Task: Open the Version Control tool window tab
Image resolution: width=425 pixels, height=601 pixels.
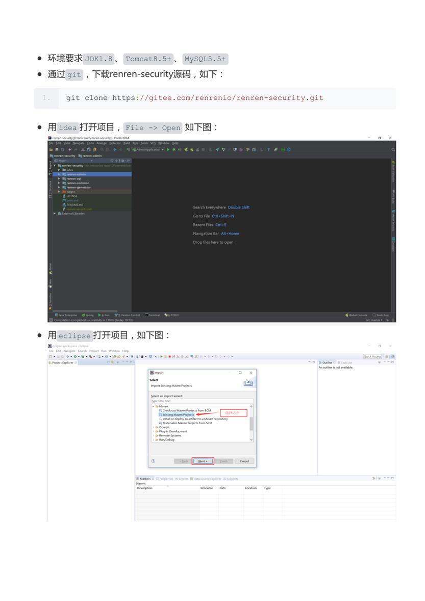Action: coord(128,315)
